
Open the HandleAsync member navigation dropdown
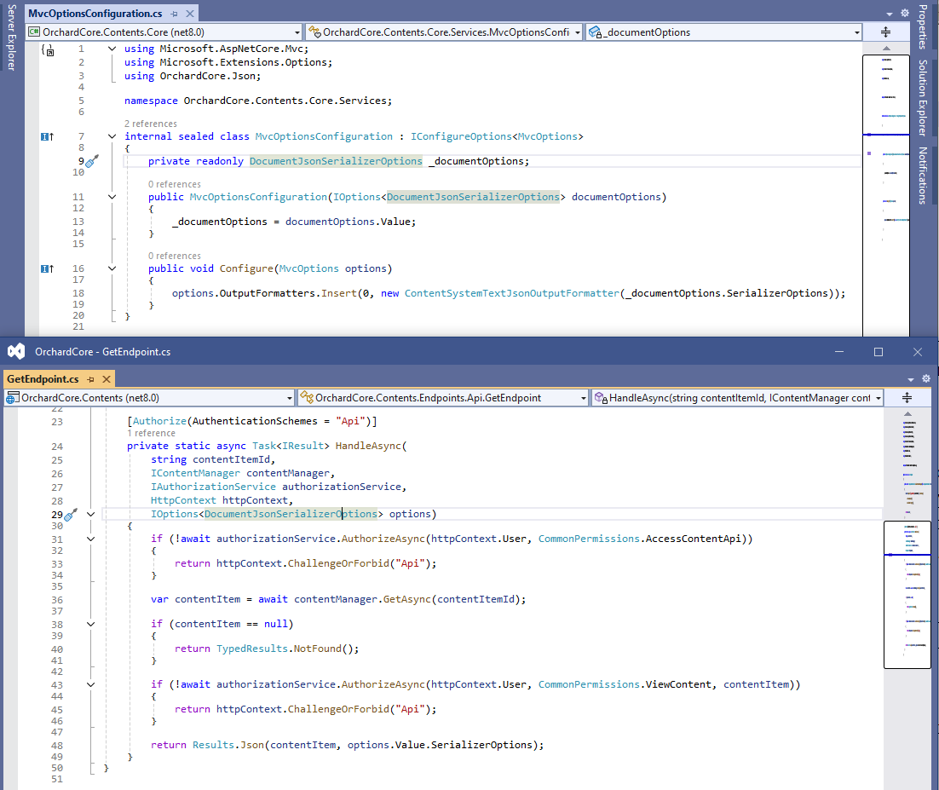737,398
